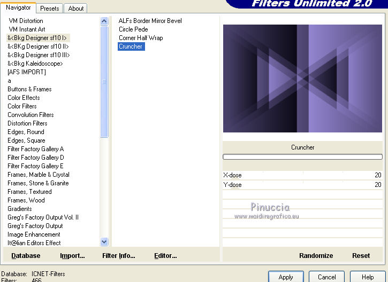Select Edges, Square category

[26, 140]
